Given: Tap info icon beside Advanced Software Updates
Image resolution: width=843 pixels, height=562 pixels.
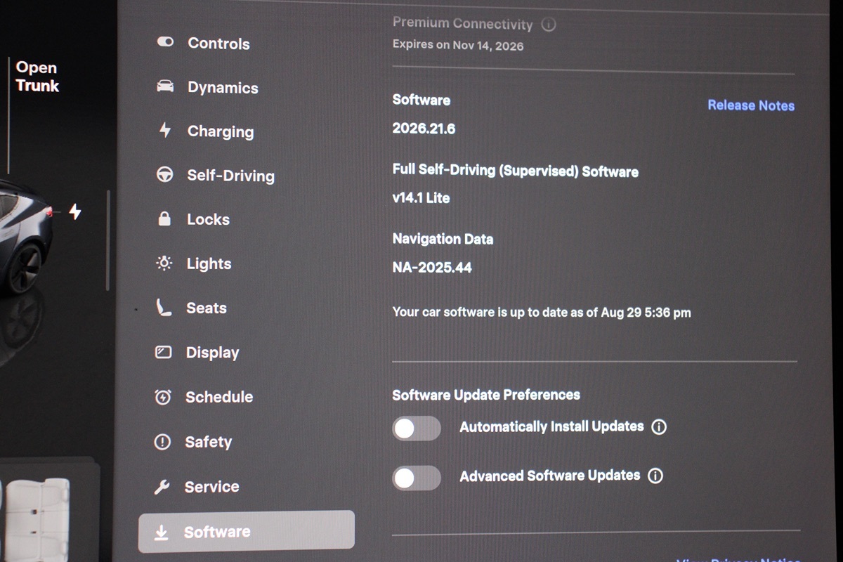Looking at the screenshot, I should pos(655,476).
